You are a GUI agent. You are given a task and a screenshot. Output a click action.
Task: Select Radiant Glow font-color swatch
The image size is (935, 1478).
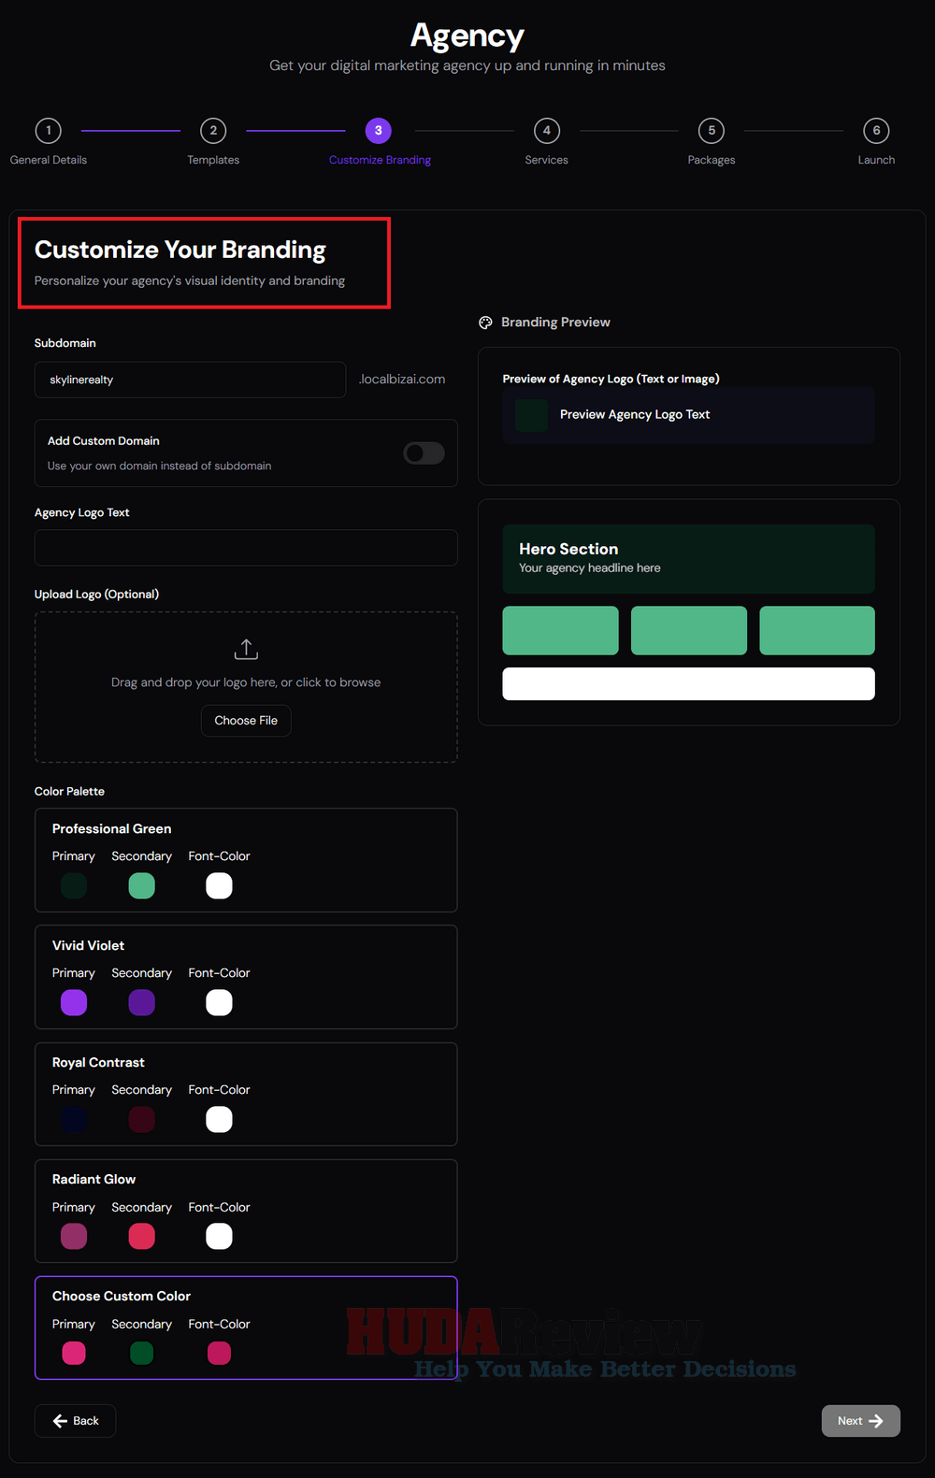(219, 1237)
